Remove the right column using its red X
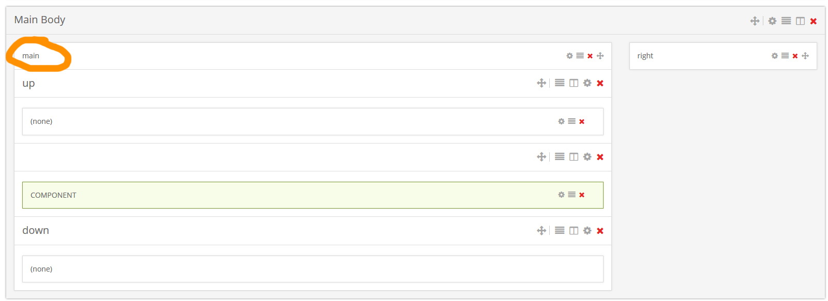The width and height of the screenshot is (828, 301). [795, 56]
